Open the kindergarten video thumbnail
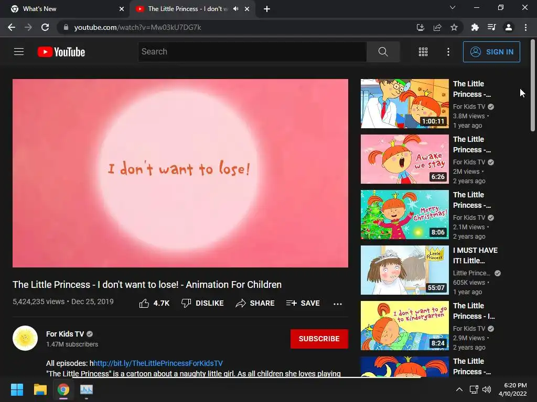Screen dimensions: 537x402 [404, 326]
